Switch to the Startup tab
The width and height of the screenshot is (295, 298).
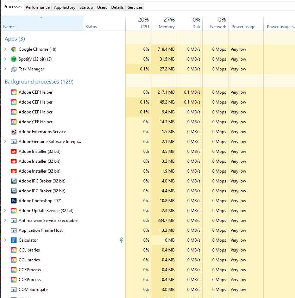[x=86, y=7]
